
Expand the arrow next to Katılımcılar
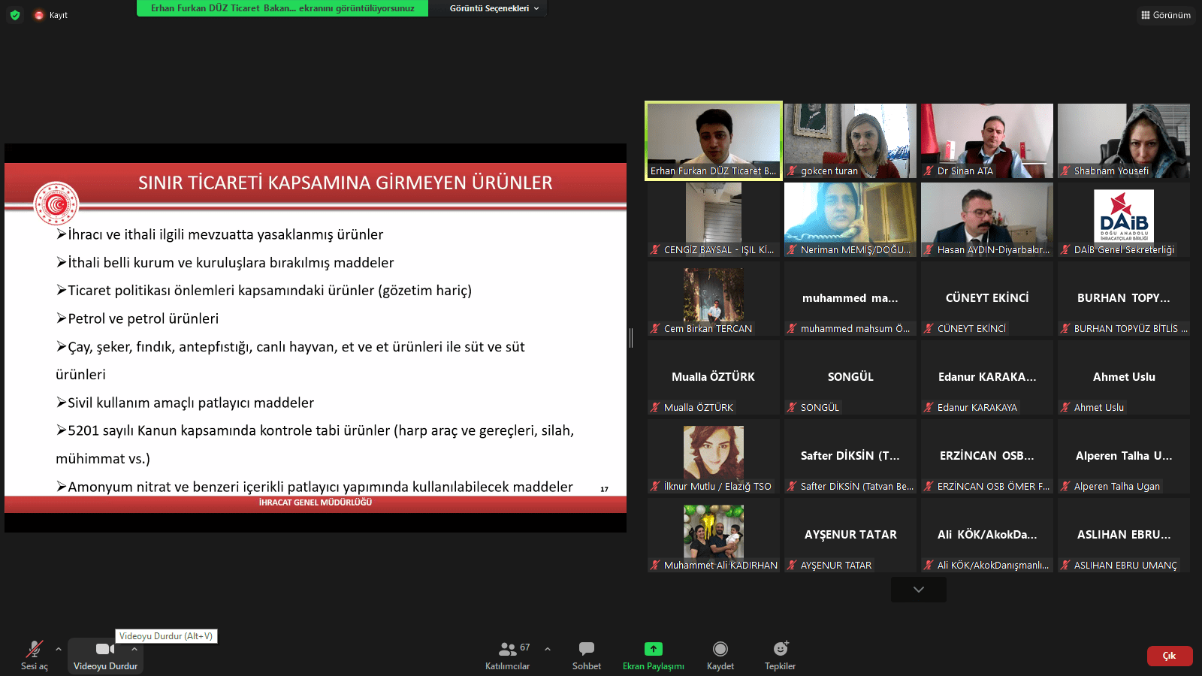pos(548,649)
